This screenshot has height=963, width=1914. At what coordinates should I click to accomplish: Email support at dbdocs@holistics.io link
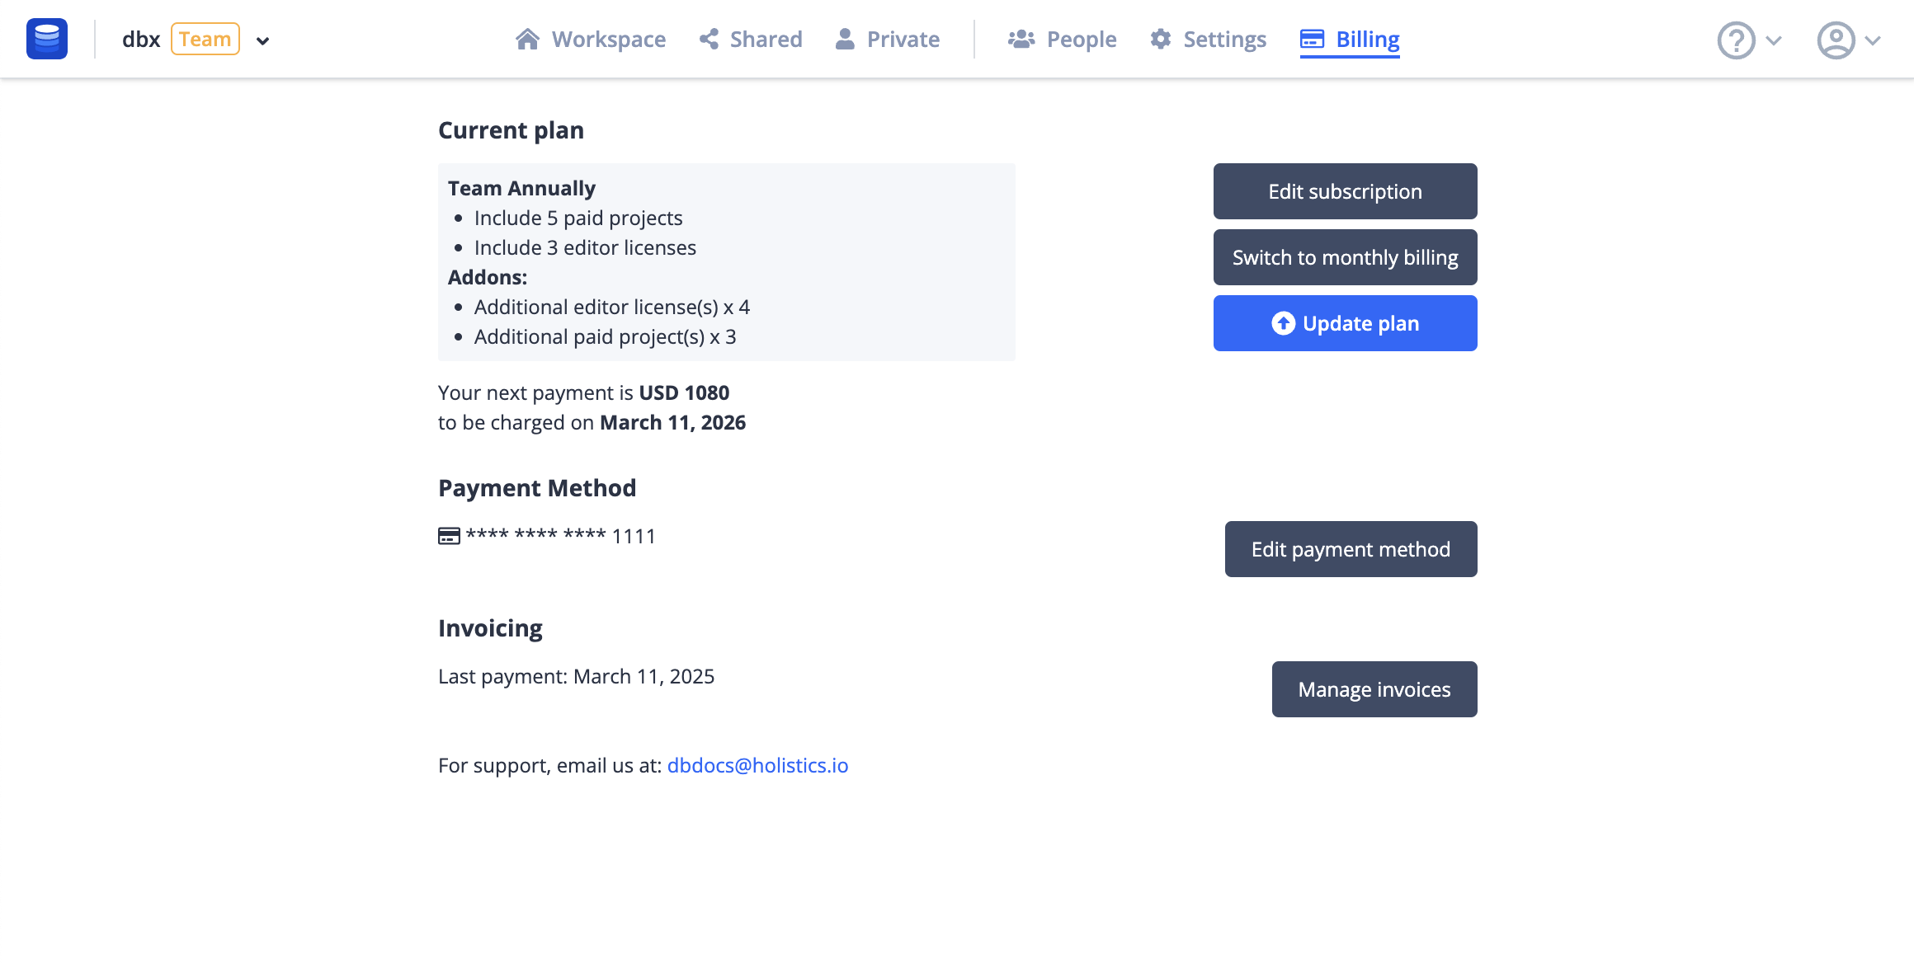pyautogui.click(x=757, y=765)
